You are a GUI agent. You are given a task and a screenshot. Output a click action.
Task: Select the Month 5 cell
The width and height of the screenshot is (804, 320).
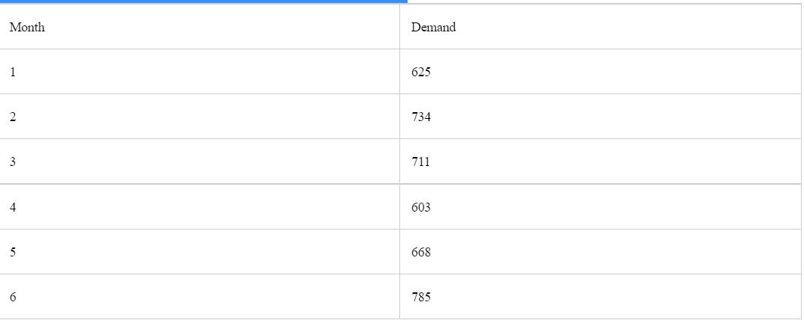13,252
